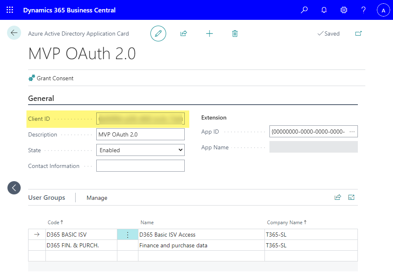The image size is (393, 273).
Task: Click the Saved status indicator
Action: point(329,34)
